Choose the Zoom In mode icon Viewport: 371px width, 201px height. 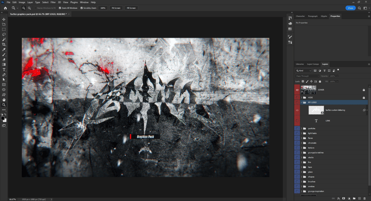pyautogui.click(x=24, y=8)
